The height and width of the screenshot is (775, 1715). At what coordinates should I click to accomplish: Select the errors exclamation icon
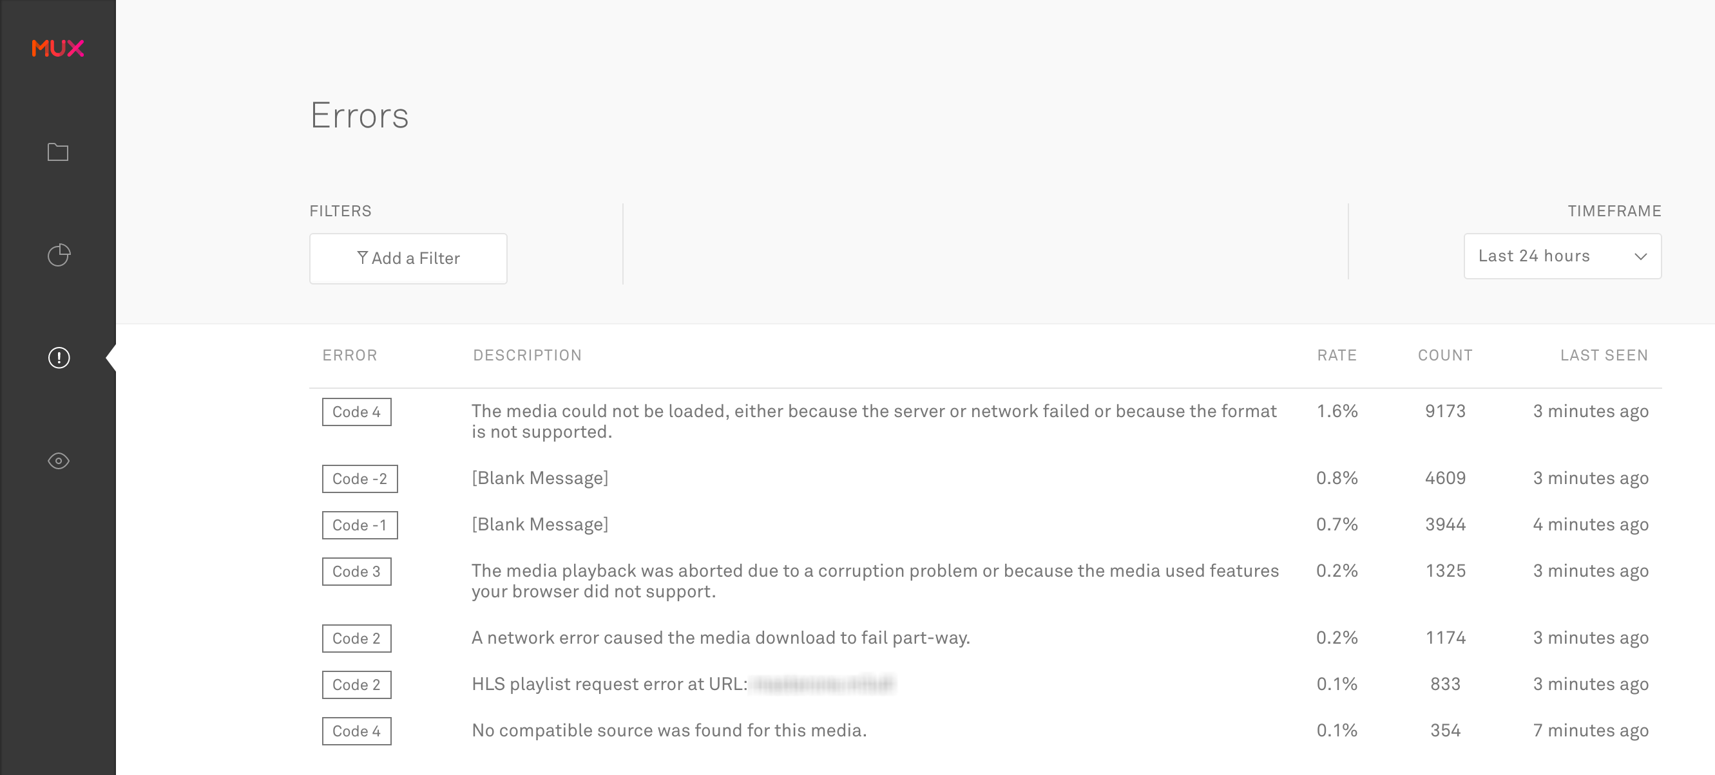coord(59,358)
